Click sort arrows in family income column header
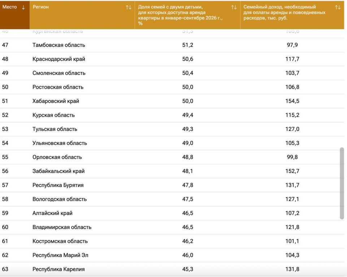Image resolution: width=347 pixels, height=277 pixels. (338, 7)
